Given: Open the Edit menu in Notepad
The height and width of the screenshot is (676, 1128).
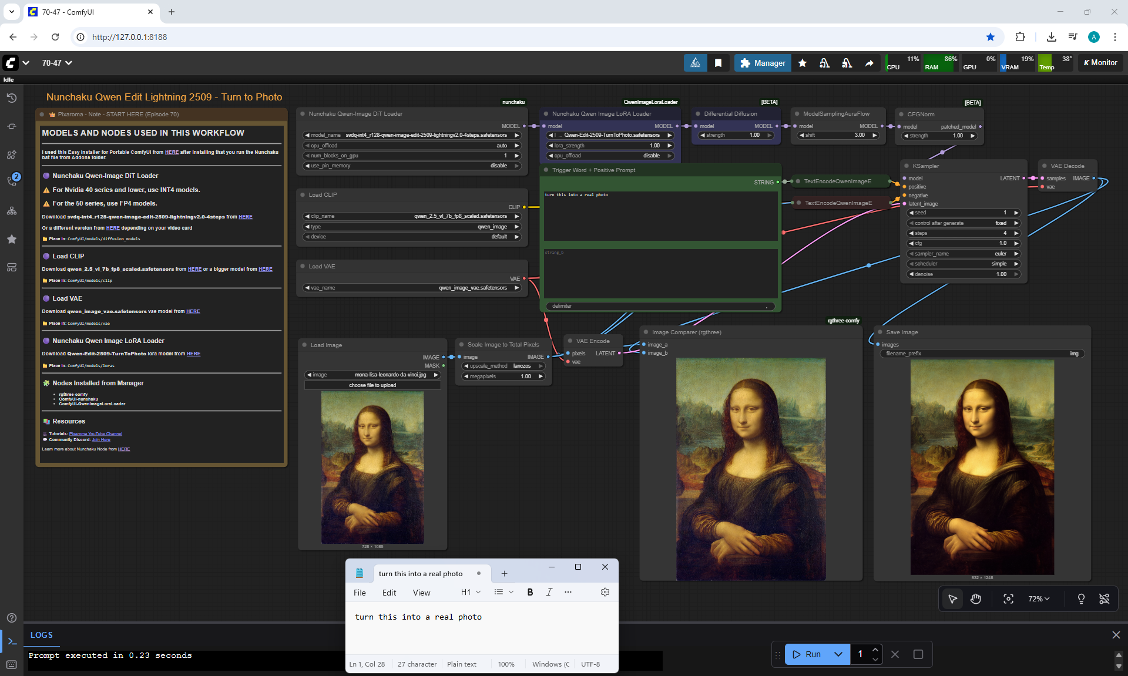Looking at the screenshot, I should point(389,593).
